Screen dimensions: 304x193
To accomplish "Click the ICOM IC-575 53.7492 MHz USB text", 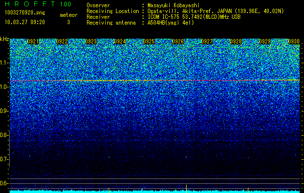I will [194, 17].
